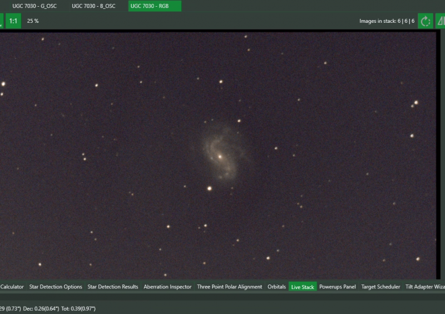
Task: Select the UGC 7030 - RGB tab
Action: pos(155,6)
